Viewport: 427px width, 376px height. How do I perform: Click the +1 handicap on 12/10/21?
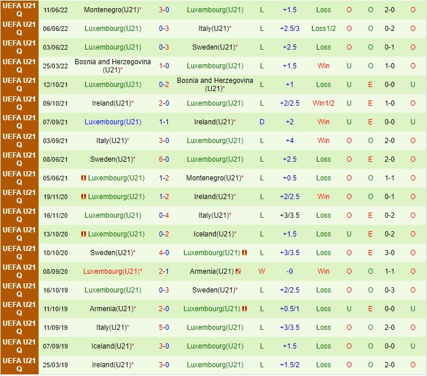(x=290, y=85)
